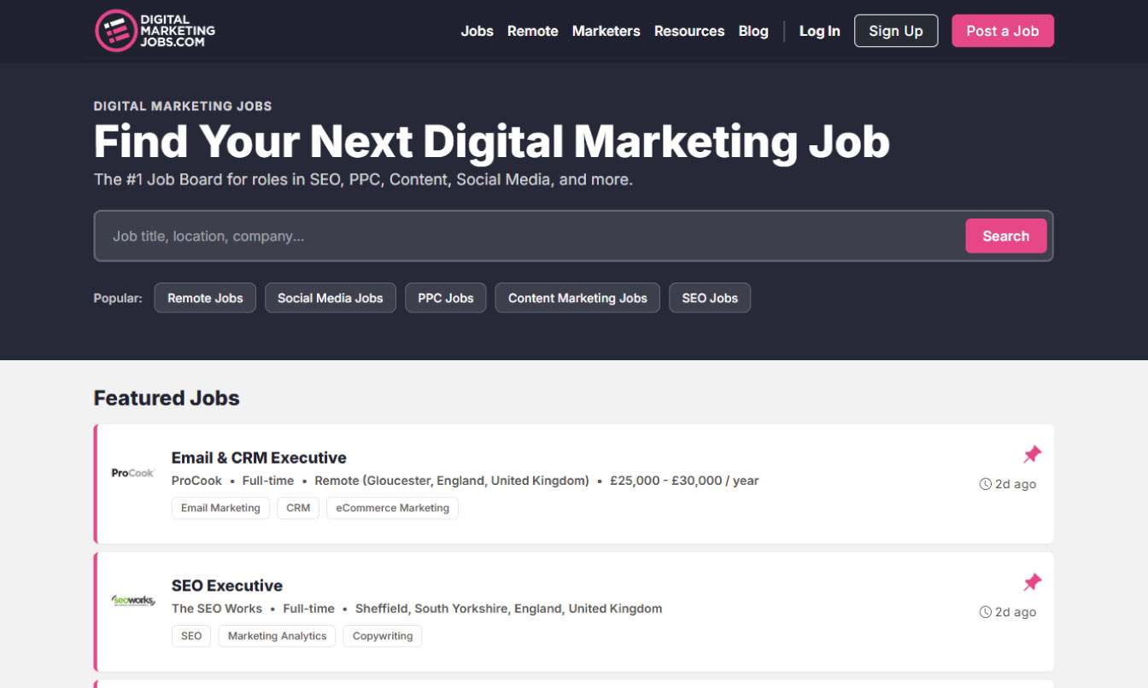The width and height of the screenshot is (1148, 688).
Task: Click the Log In link
Action: pos(819,31)
